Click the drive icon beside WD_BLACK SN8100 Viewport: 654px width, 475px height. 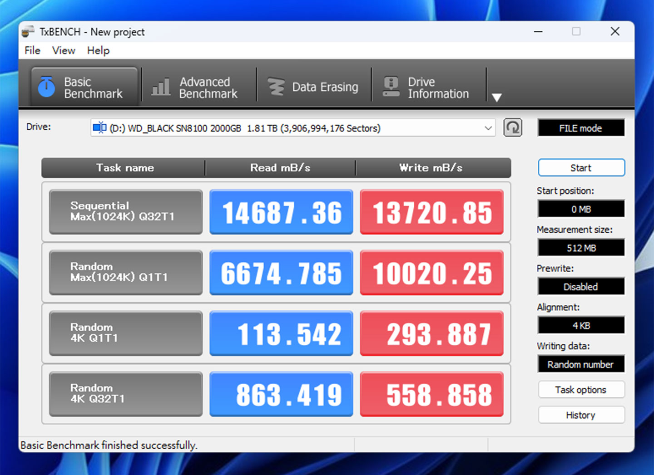pyautogui.click(x=99, y=128)
